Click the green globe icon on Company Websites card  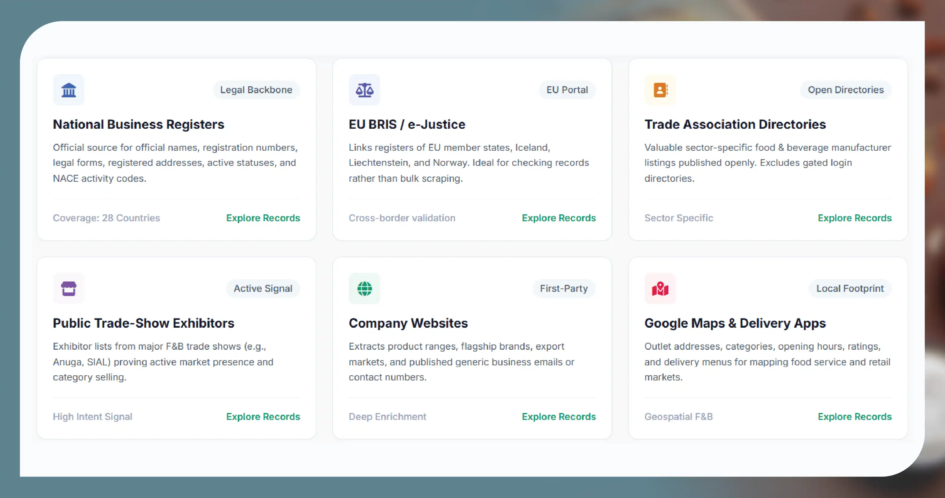tap(364, 288)
